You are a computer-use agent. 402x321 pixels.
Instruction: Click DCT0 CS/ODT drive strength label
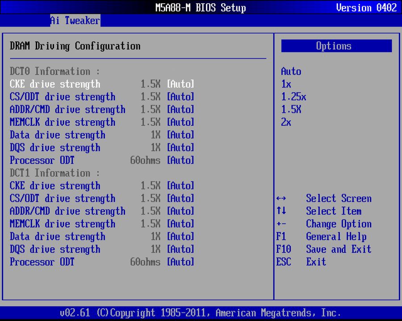point(63,97)
